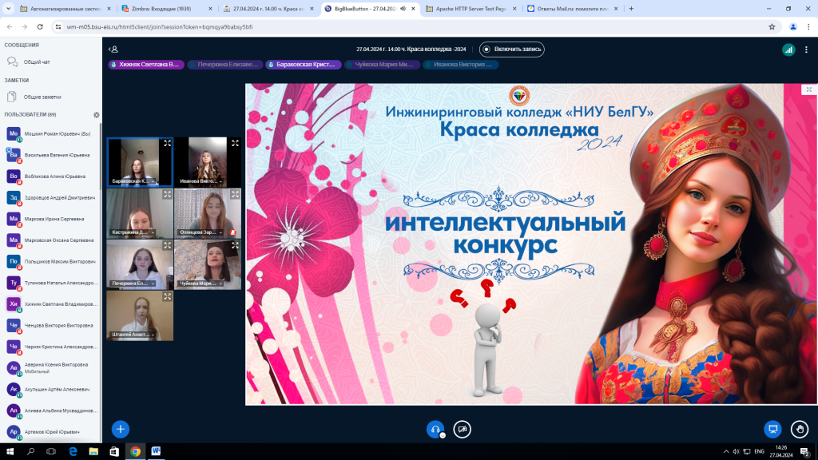Click the user list scrollbar
The image size is (818, 460).
(101, 157)
